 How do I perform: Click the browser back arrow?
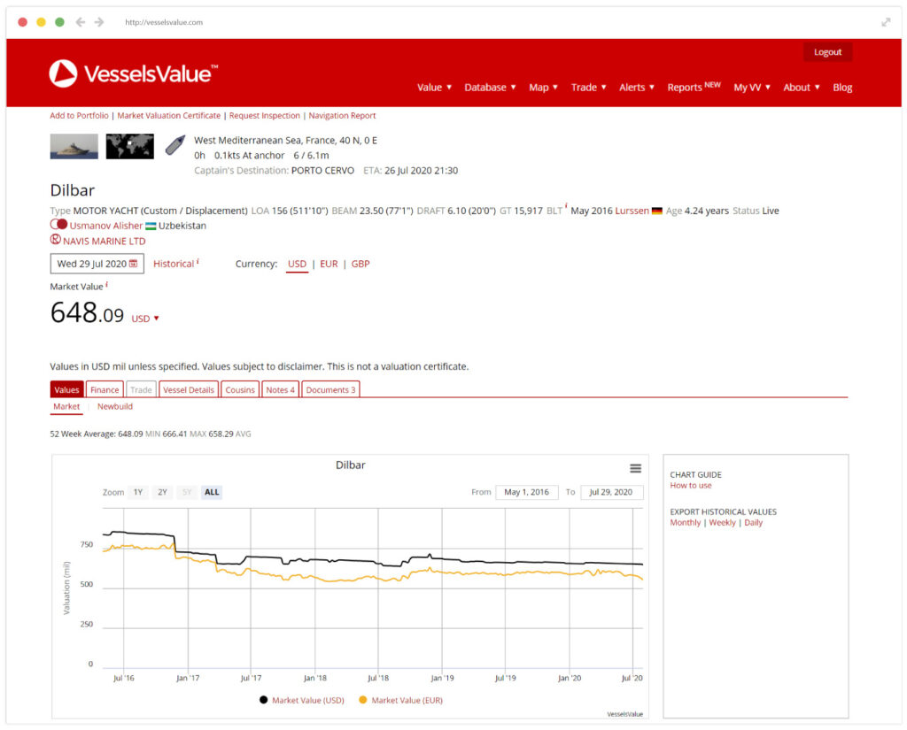click(x=81, y=22)
